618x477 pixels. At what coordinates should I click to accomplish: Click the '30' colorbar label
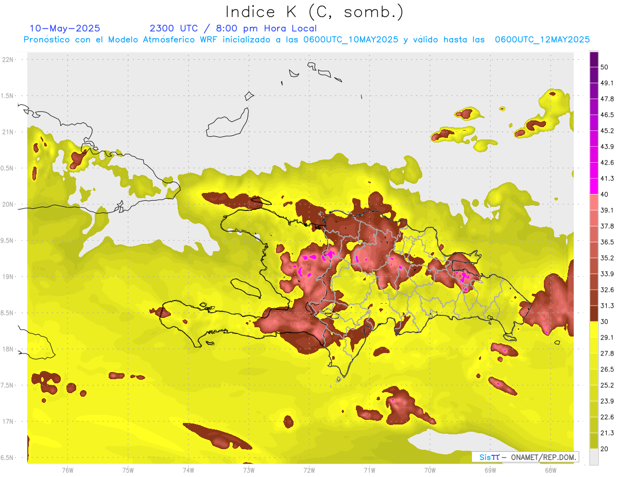click(605, 322)
